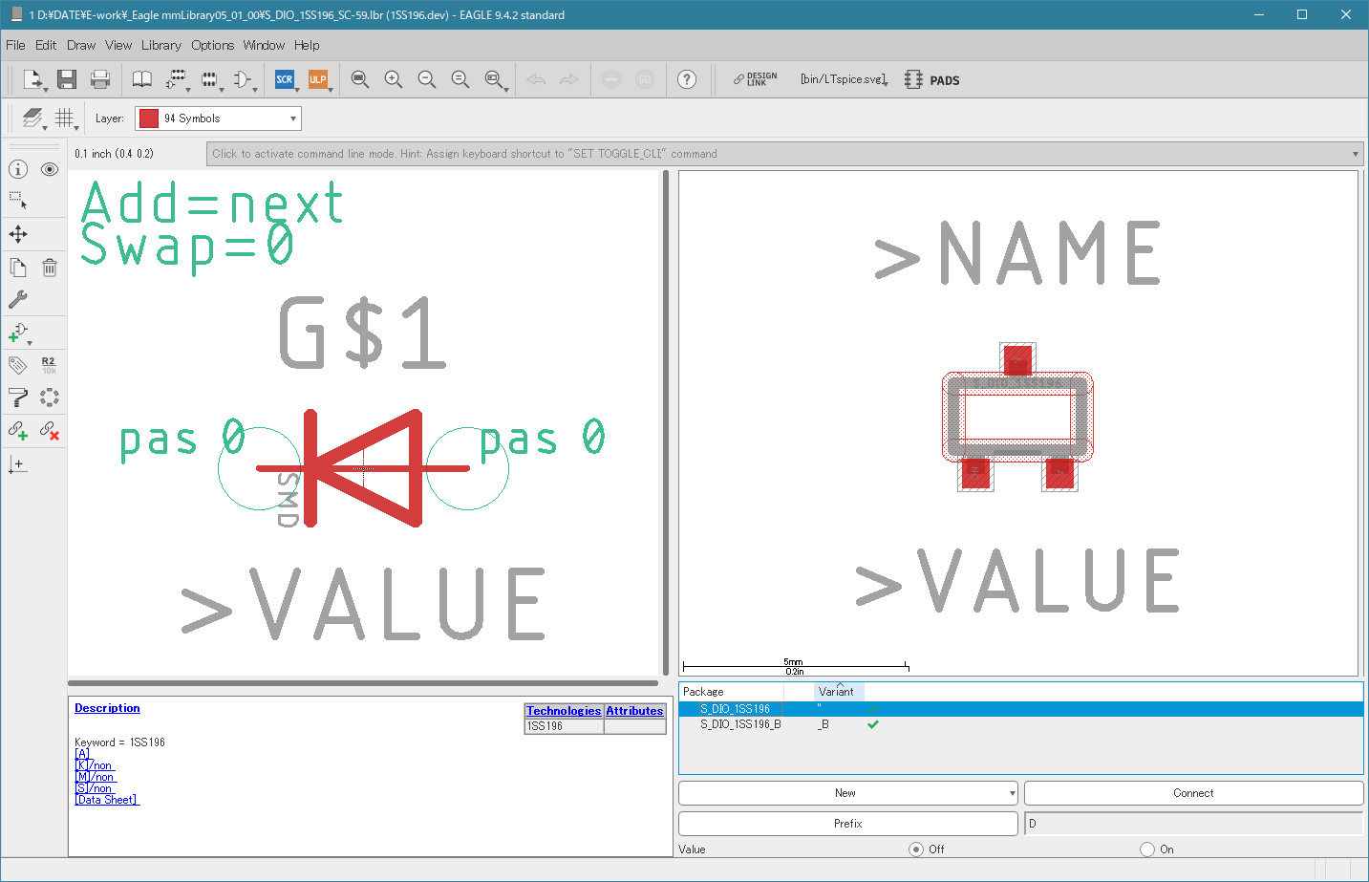This screenshot has width=1369, height=882.
Task: Select the Info tool in the left palette
Action: (x=18, y=169)
